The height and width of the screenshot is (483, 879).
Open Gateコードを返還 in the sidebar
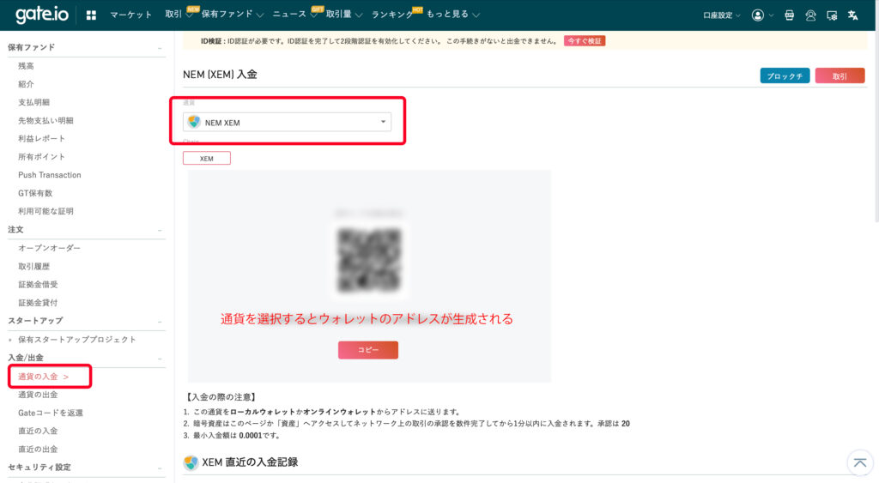coord(51,413)
